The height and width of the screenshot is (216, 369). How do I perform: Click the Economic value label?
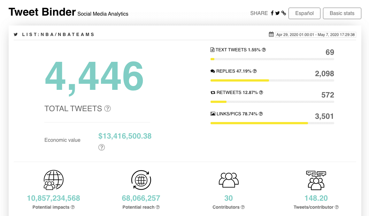point(62,140)
